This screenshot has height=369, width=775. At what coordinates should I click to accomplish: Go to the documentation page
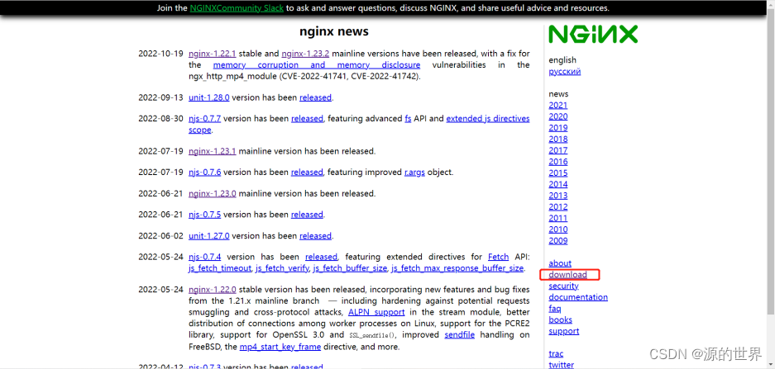[578, 297]
